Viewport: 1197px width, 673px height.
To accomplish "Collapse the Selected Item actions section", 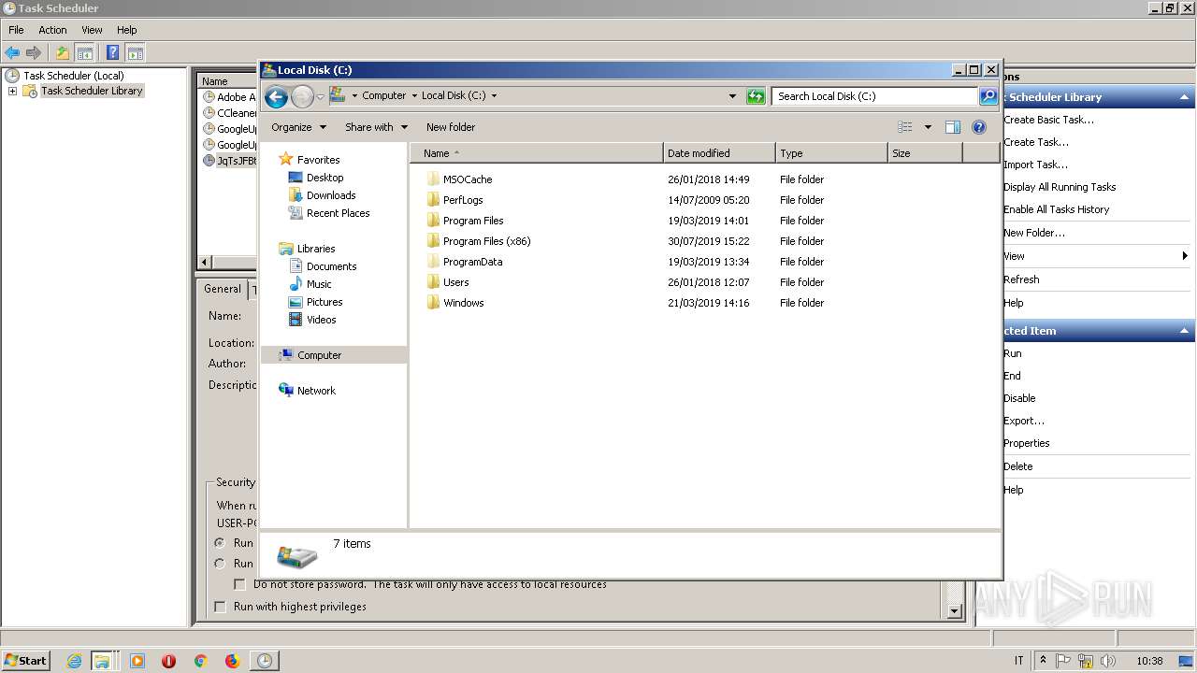I will point(1185,331).
